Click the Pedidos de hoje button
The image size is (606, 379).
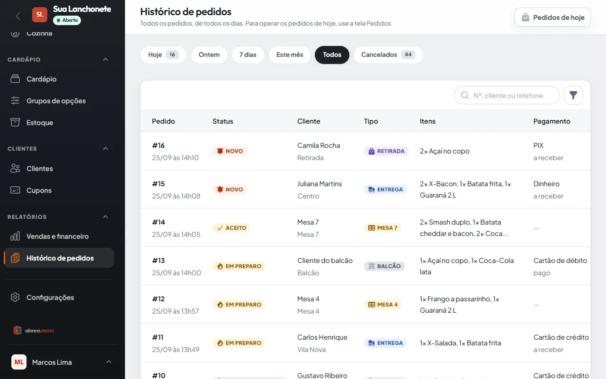coord(553,17)
